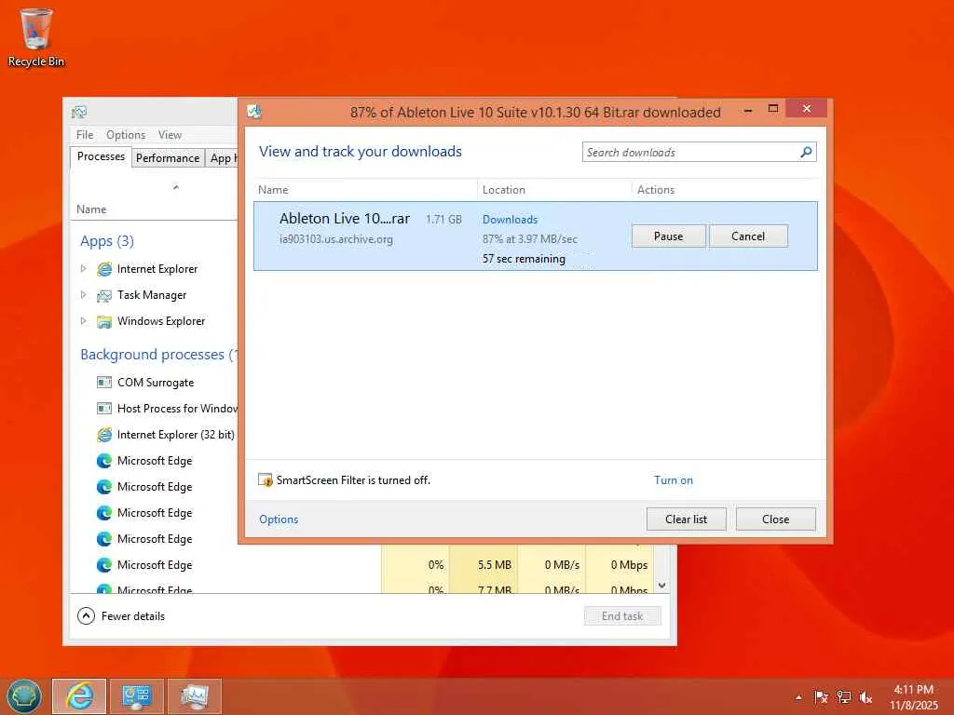Click the Name column header in Task Manager
The image size is (954, 715).
pos(91,209)
